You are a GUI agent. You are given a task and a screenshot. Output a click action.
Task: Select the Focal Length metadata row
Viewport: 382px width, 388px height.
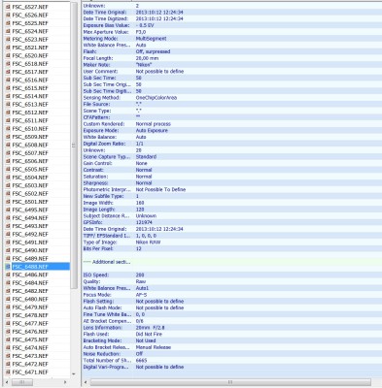point(231,58)
